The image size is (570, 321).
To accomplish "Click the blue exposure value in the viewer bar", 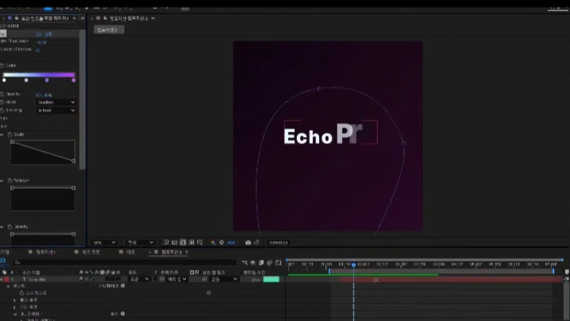I will [x=231, y=243].
